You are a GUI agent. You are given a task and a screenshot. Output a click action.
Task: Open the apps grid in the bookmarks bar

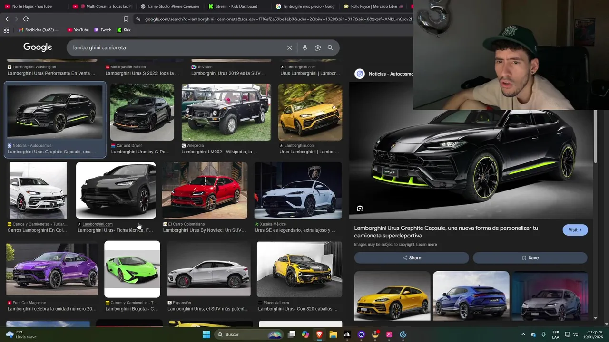pyautogui.click(x=6, y=30)
